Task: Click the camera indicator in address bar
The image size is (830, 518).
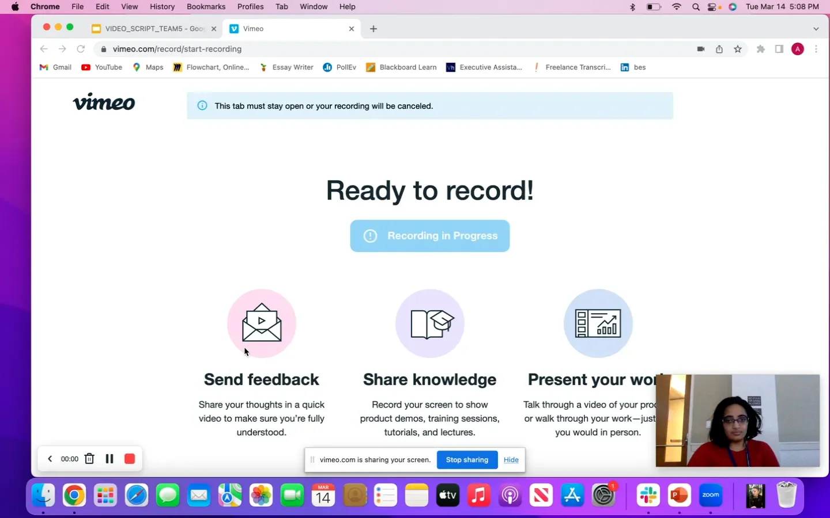Action: tap(701, 49)
